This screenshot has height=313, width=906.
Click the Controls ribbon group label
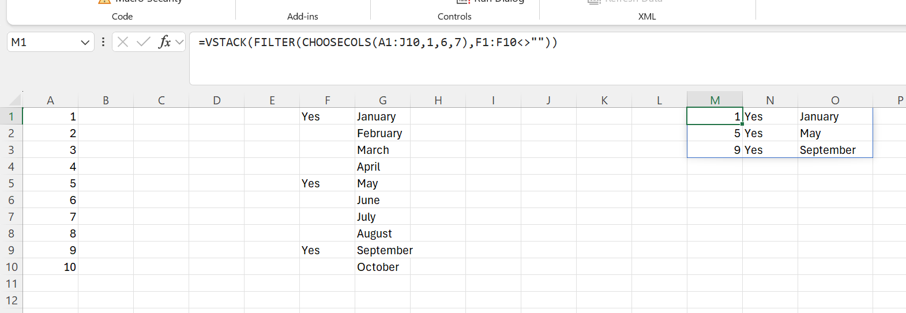pyautogui.click(x=454, y=17)
